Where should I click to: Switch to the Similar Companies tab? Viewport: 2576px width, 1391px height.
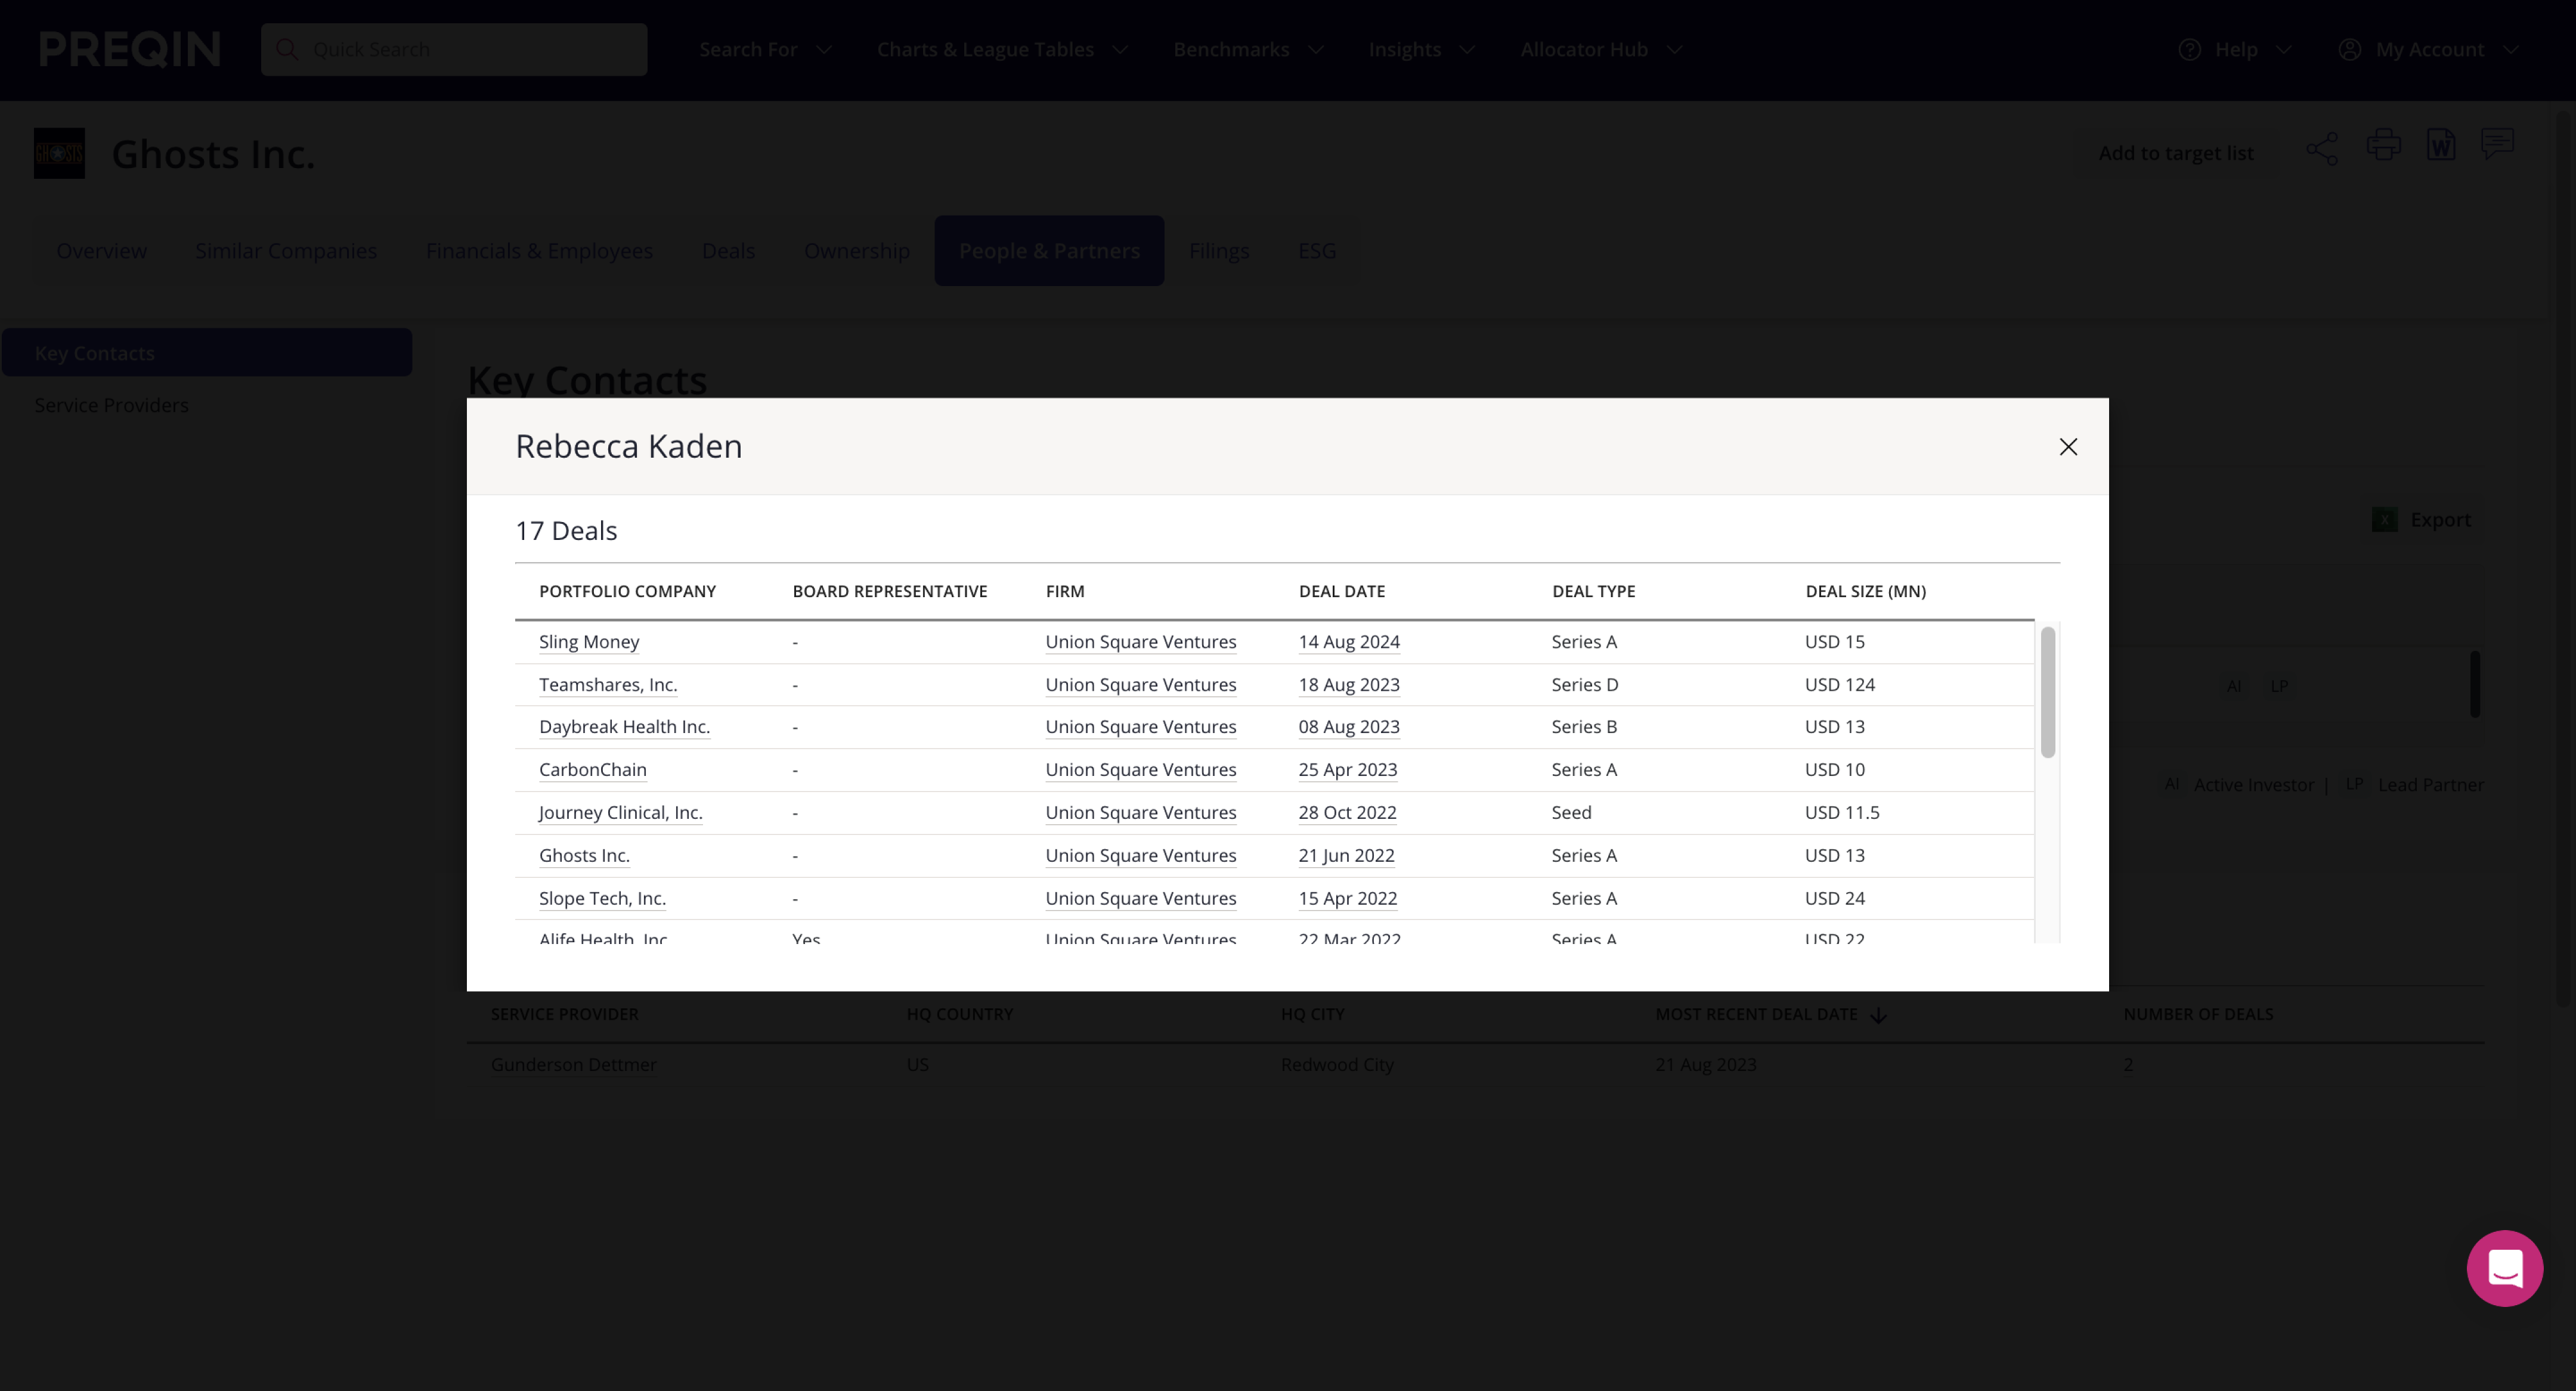click(x=286, y=251)
